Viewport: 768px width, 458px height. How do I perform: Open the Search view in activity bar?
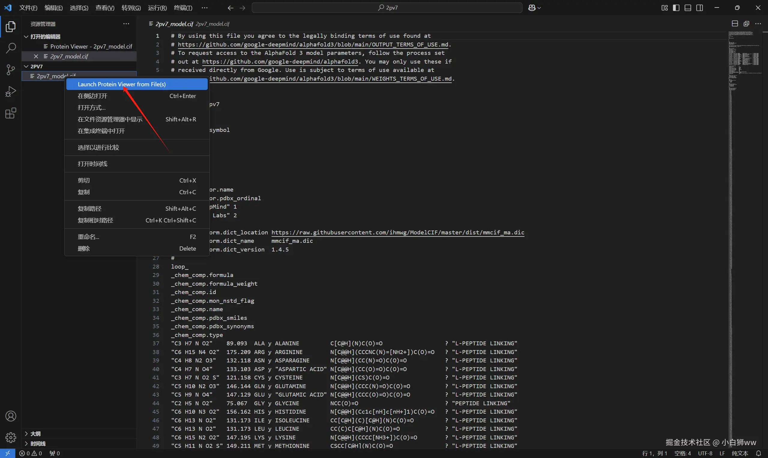(11, 48)
